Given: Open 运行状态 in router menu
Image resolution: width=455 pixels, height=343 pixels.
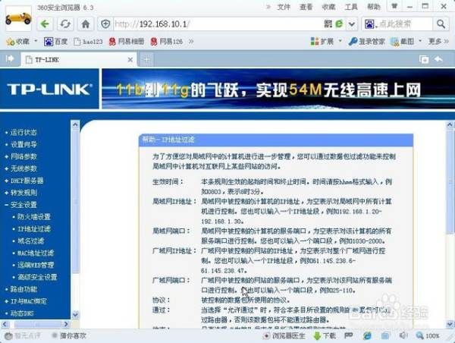Looking at the screenshot, I should [x=24, y=133].
